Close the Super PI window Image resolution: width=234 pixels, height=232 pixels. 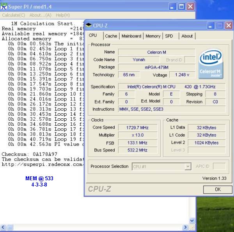190,7
